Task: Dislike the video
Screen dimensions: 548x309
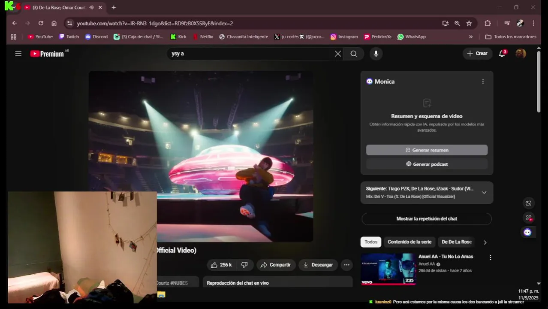Action: tap(244, 265)
